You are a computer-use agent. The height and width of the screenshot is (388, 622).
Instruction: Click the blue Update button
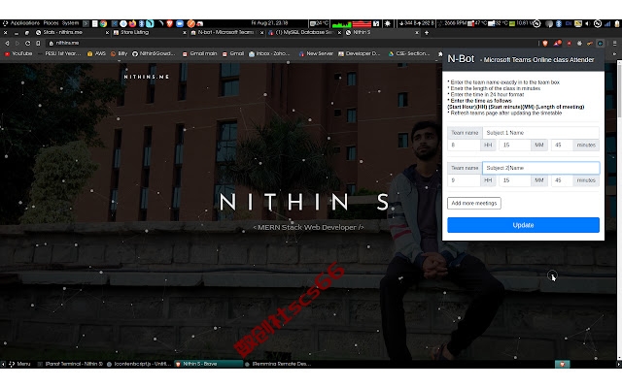[523, 225]
